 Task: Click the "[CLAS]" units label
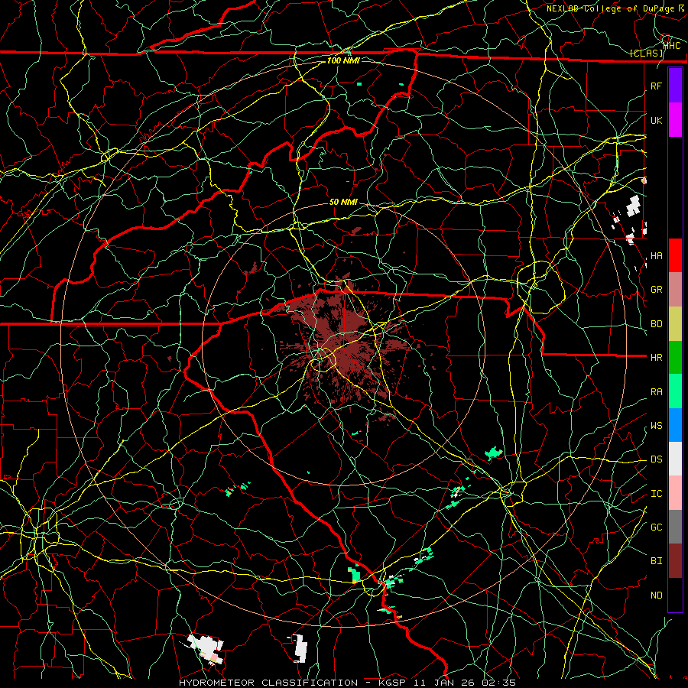tap(646, 54)
